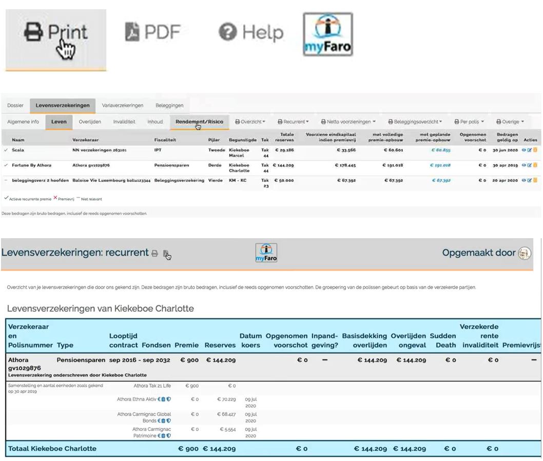Click the clipboard icon next to Athora Ethna Aktiv

(x=163, y=399)
